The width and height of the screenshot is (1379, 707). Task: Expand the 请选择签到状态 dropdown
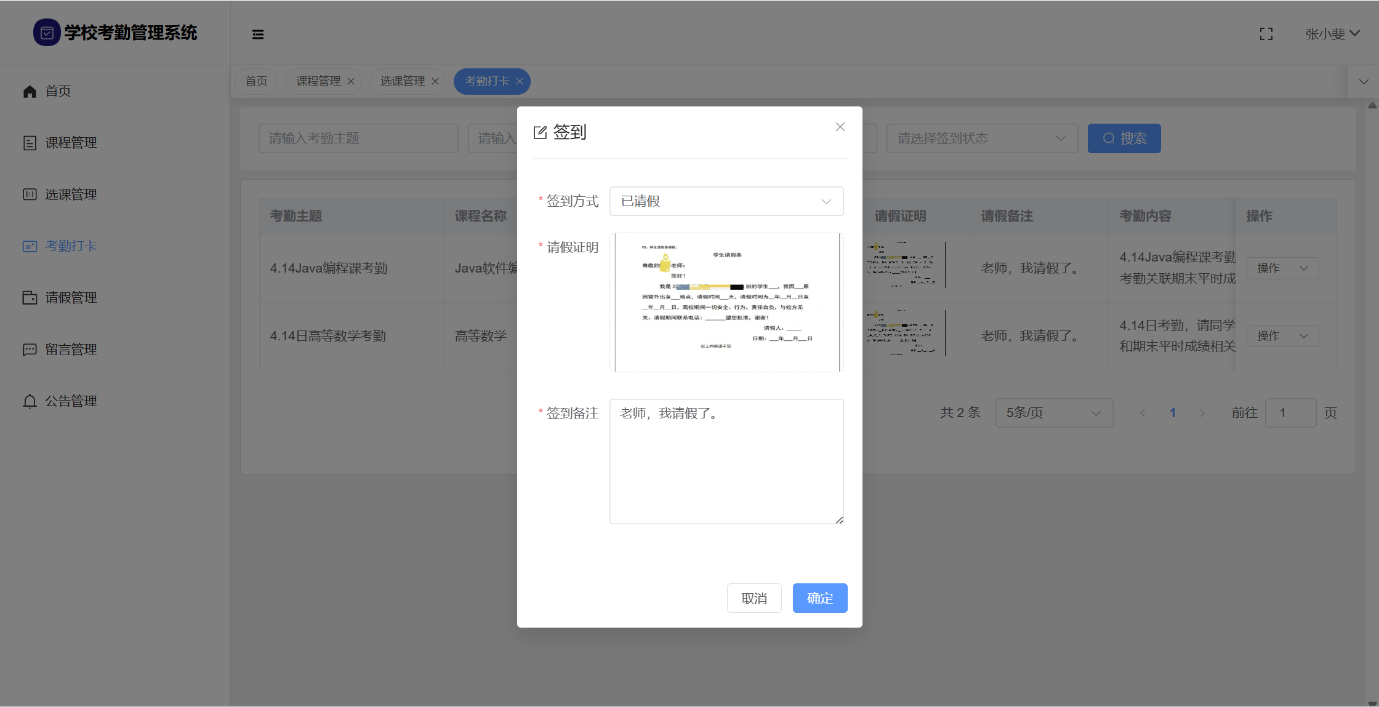[981, 138]
